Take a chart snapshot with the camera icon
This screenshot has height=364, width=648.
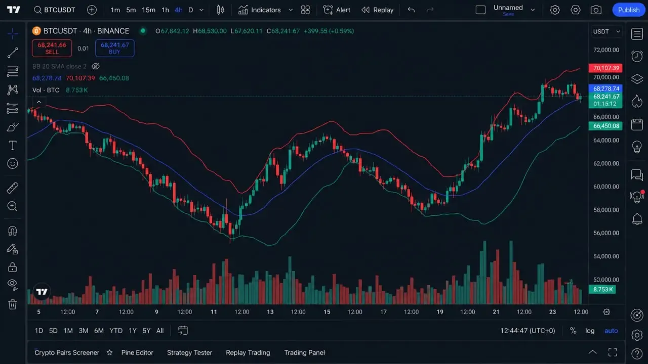[x=596, y=10]
